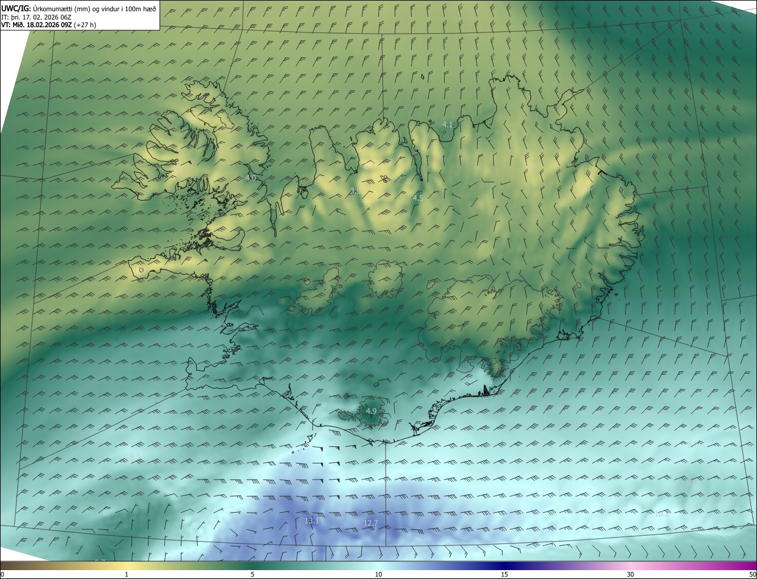The image size is (757, 579).
Task: Click the 4.9 precipitation value on the map
Action: pos(371,411)
